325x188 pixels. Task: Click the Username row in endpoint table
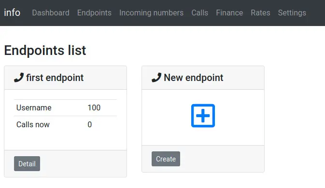(66, 108)
